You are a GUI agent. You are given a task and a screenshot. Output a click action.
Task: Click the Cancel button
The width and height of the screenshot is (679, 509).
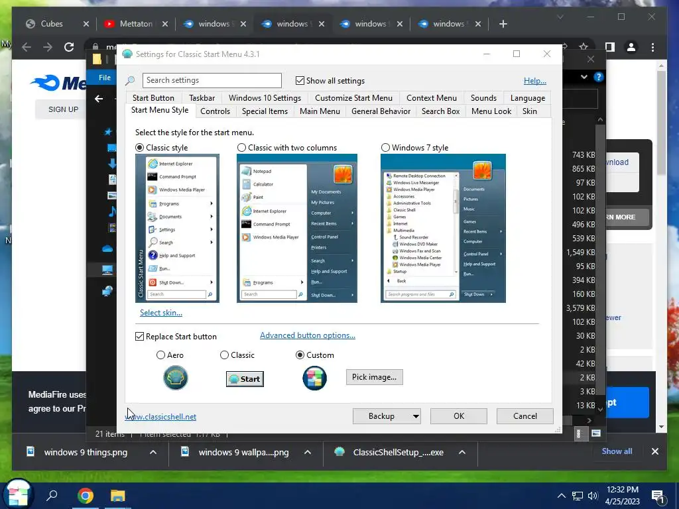pyautogui.click(x=525, y=416)
